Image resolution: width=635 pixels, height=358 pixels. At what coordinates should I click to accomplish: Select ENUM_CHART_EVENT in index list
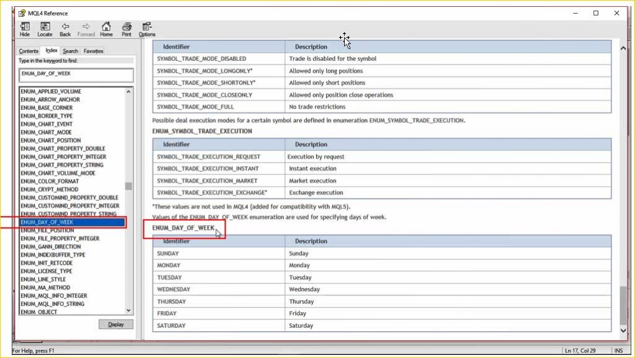pyautogui.click(x=47, y=124)
